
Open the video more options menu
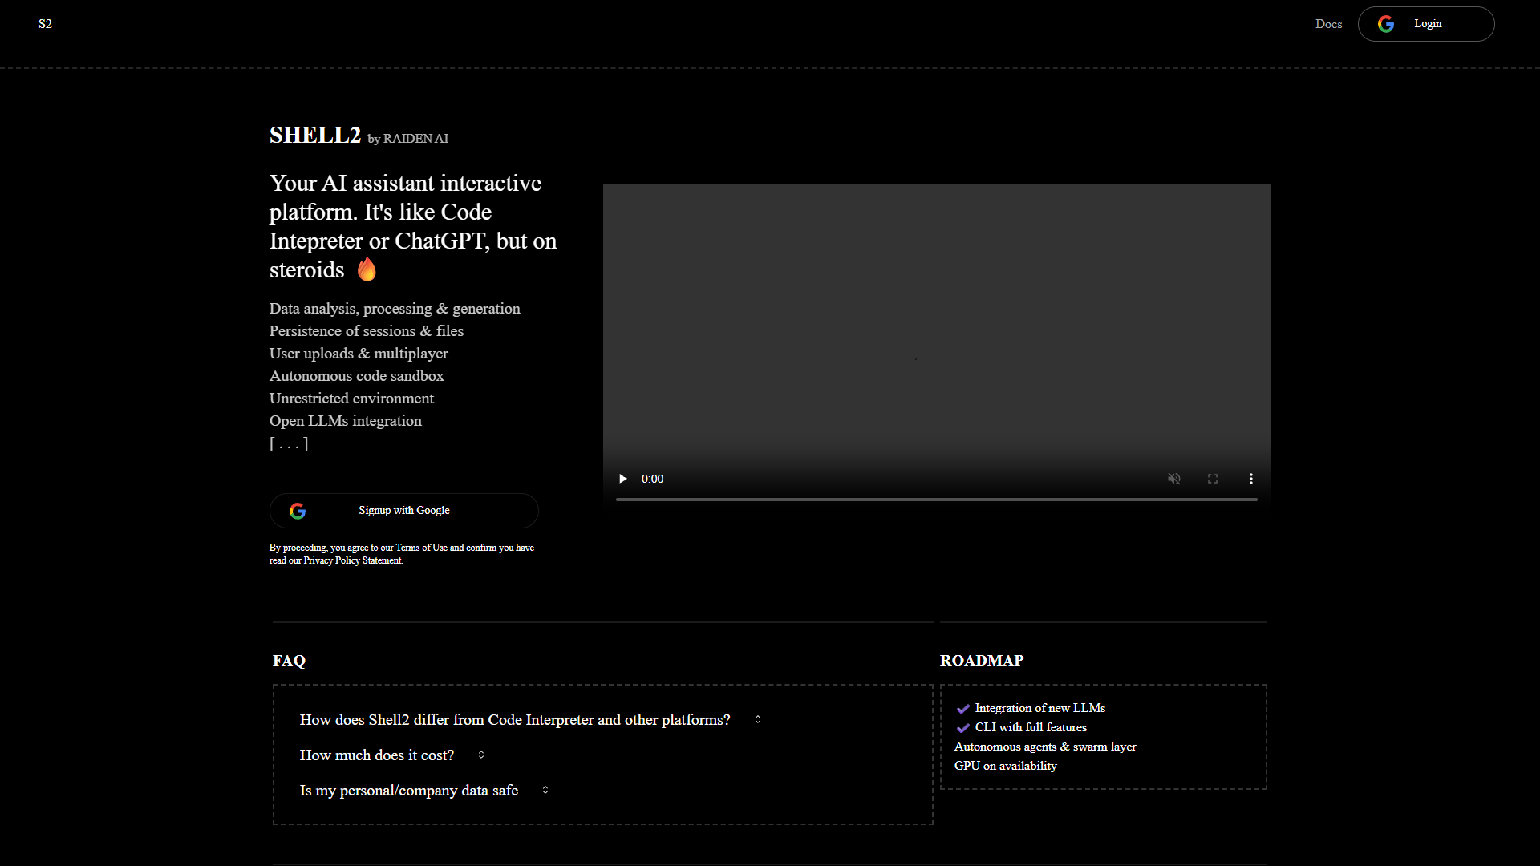click(x=1251, y=479)
